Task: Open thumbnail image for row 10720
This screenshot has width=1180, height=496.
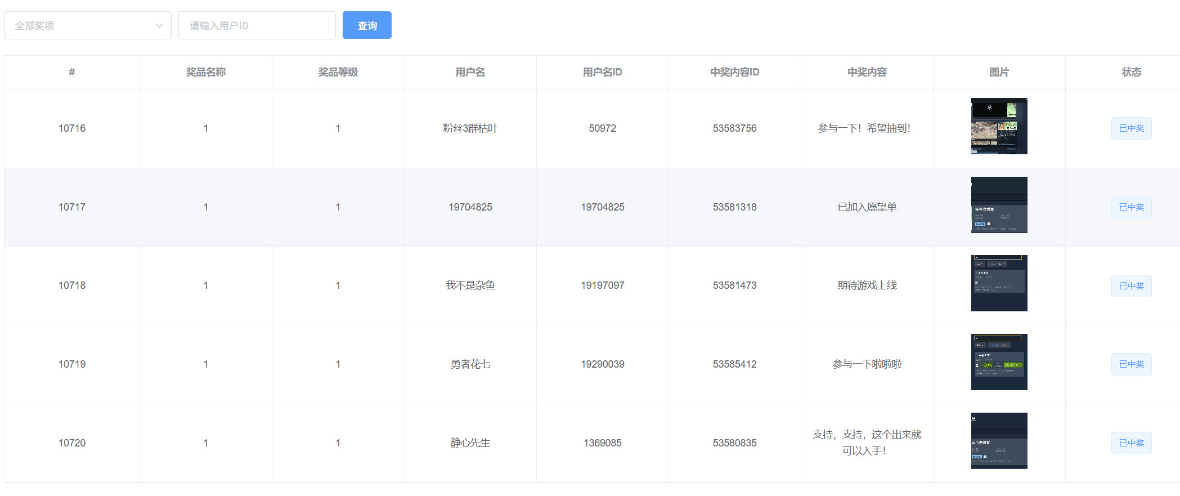Action: tap(999, 441)
